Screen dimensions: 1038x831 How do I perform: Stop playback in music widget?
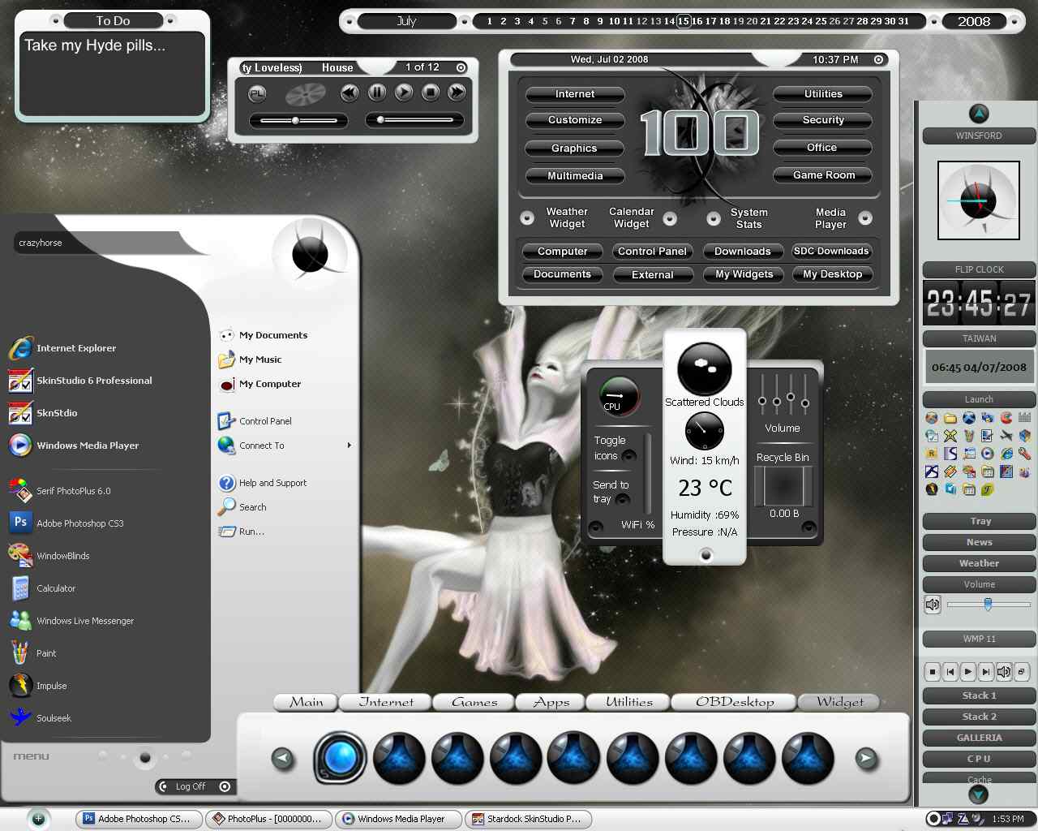[431, 93]
